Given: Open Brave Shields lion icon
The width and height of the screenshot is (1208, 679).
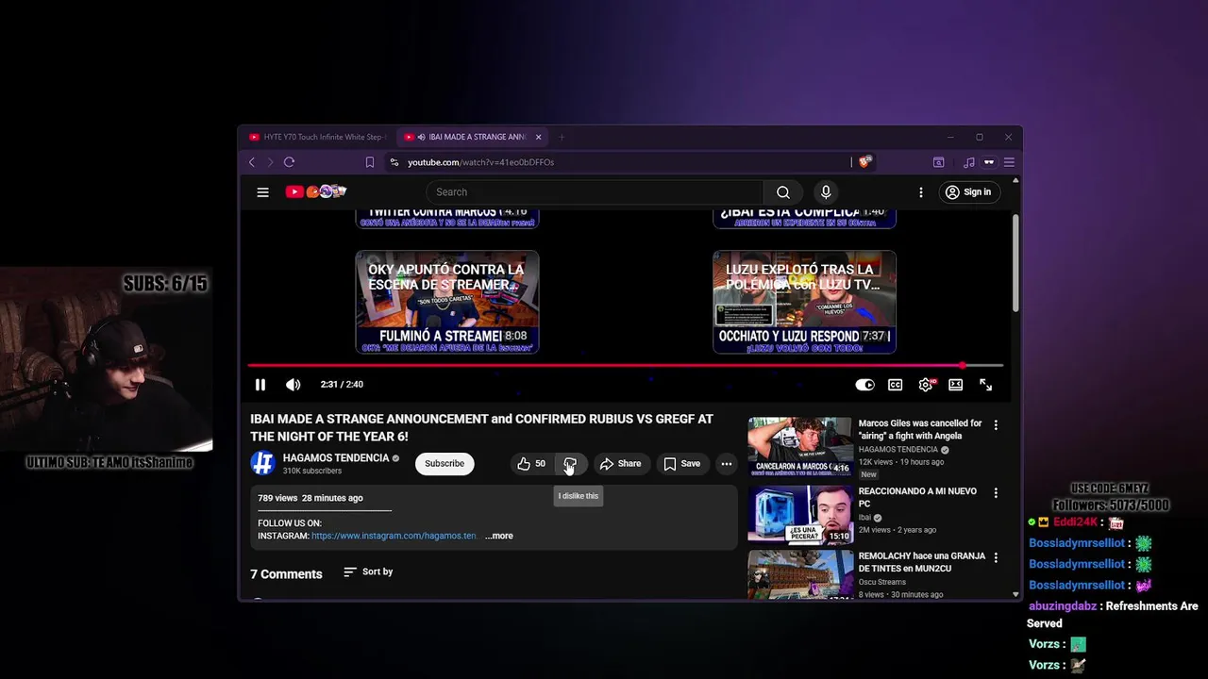Looking at the screenshot, I should (x=864, y=162).
